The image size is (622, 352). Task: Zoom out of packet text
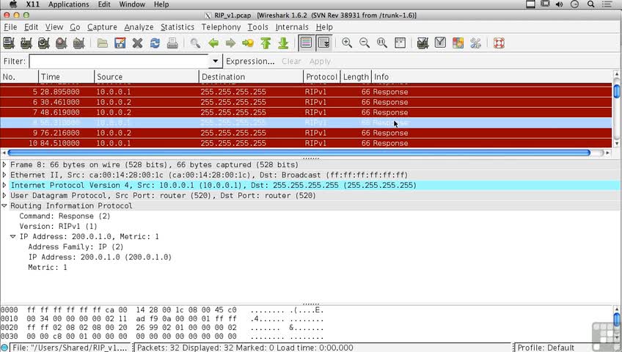[x=365, y=43]
